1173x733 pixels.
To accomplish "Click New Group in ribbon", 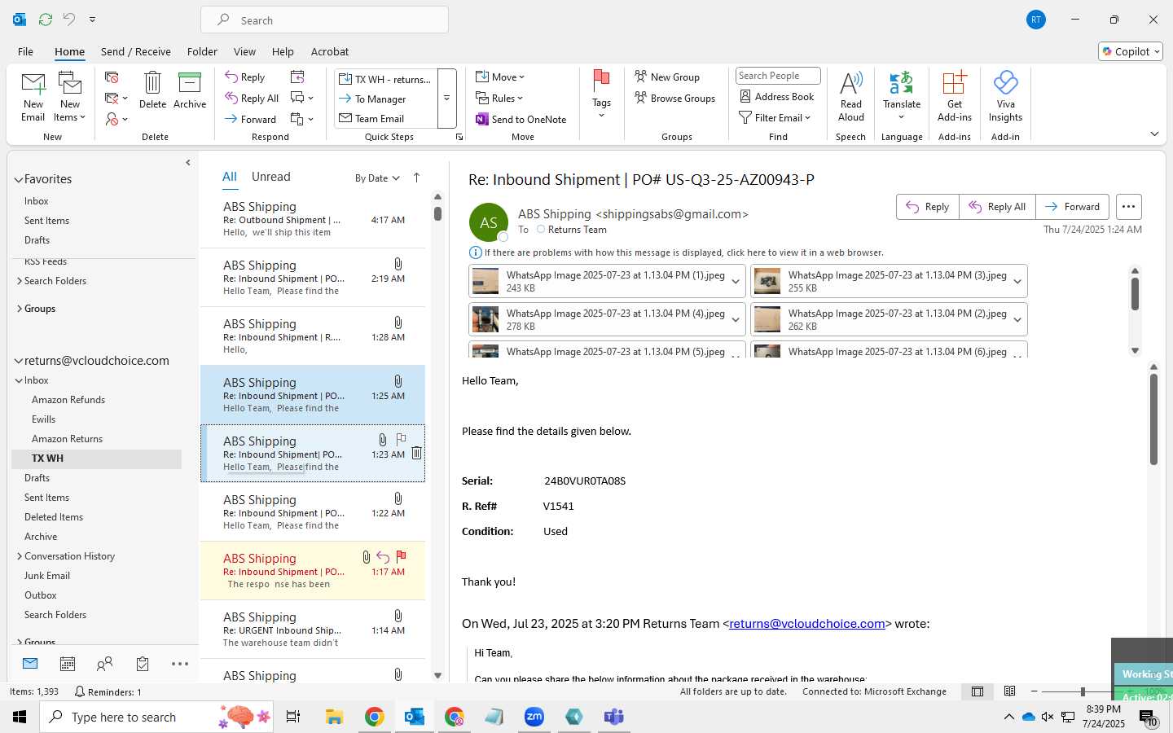I will [x=667, y=77].
